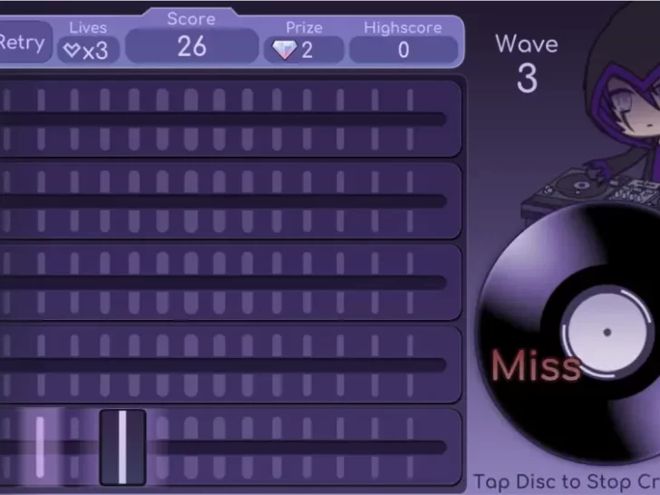Click the fourth rhythm track lane
This screenshot has width=660, height=495.
pos(230,364)
